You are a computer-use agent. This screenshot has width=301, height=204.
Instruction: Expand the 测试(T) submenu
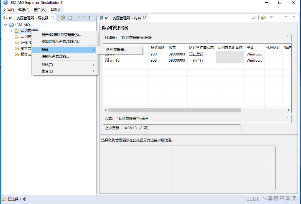[65, 65]
